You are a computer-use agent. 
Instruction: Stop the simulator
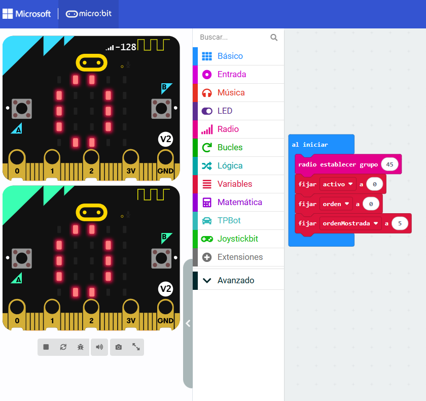46,347
